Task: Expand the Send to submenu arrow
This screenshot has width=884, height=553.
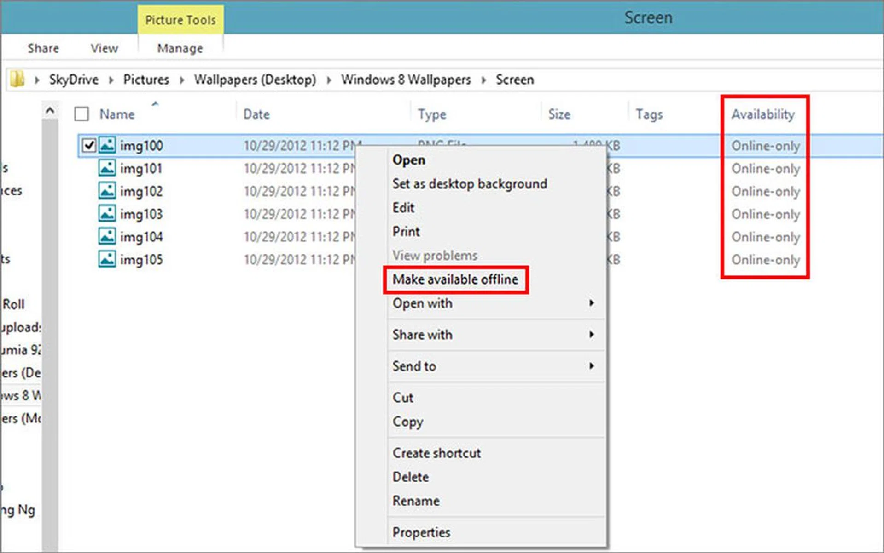Action: 591,366
